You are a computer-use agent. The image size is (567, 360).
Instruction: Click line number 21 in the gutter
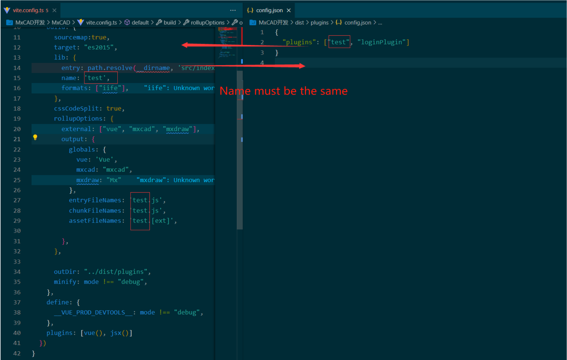pyautogui.click(x=17, y=139)
